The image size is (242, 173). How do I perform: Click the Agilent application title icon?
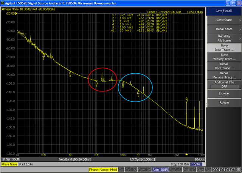pyautogui.click(x=3, y=3)
